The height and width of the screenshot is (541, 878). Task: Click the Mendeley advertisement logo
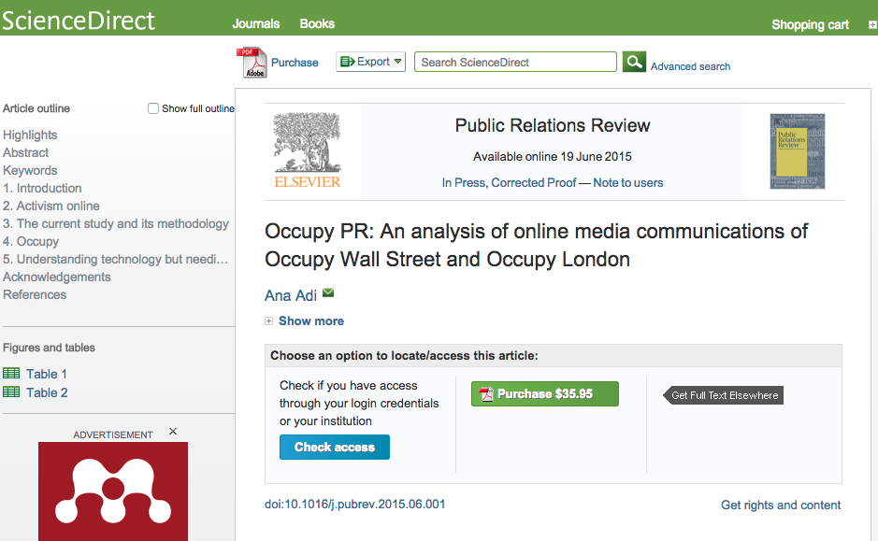click(113, 491)
